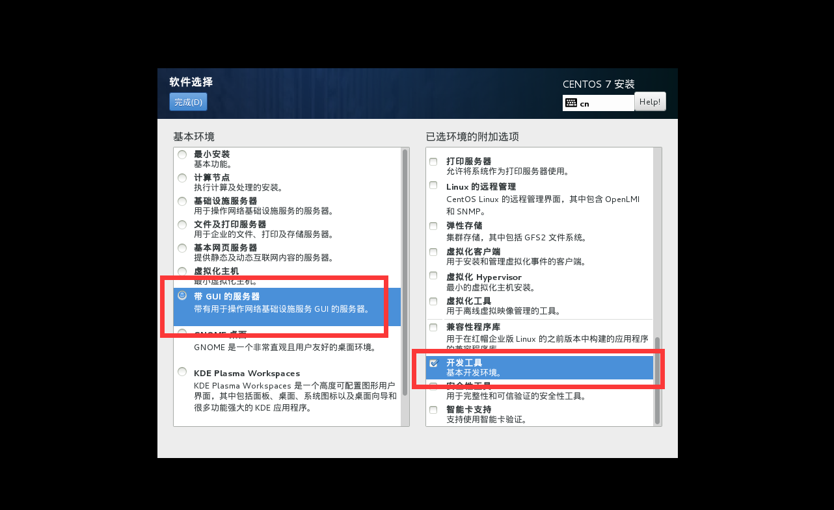Viewport: 834px width, 510px height.
Task: Check the 虚拟化 Hypervisor checkbox
Action: pyautogui.click(x=433, y=277)
